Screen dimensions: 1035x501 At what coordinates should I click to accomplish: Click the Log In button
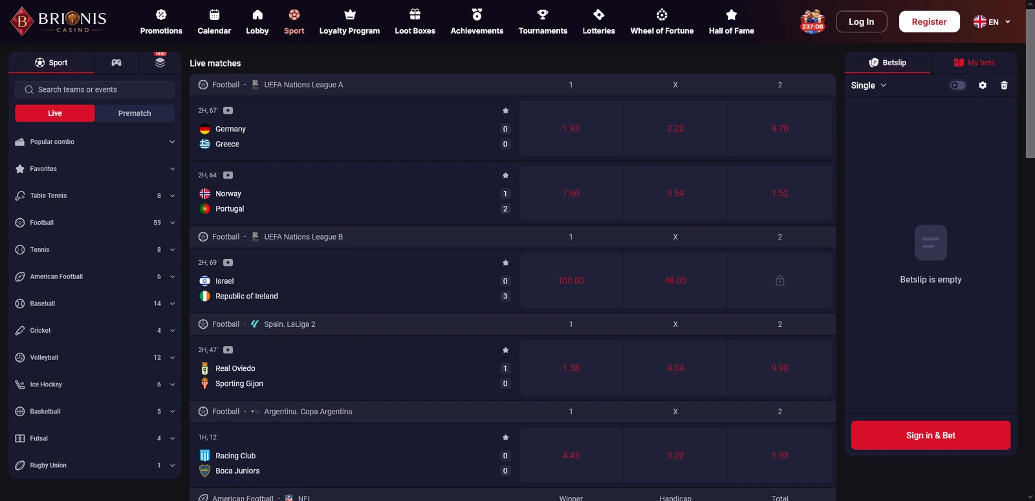[x=861, y=22]
